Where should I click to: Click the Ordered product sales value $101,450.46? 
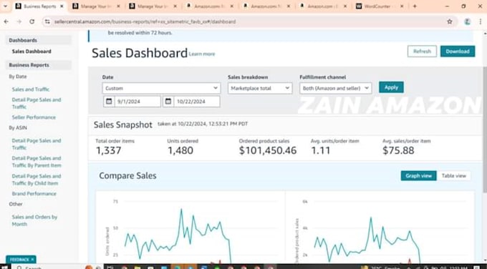point(268,150)
